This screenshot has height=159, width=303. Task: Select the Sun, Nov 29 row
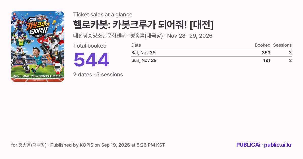point(212,60)
